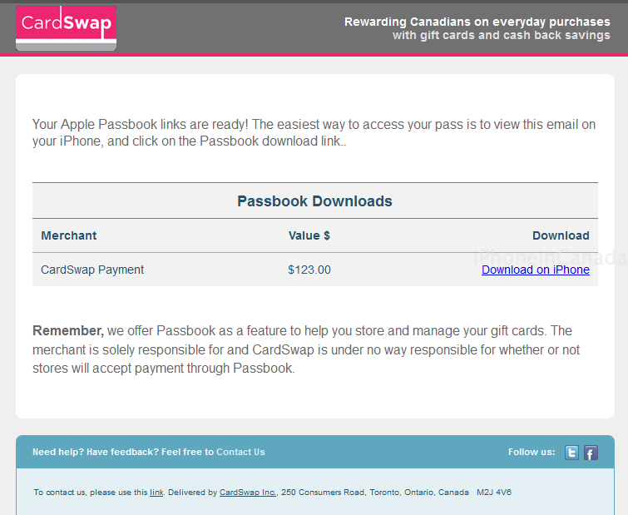
Task: Open the CardSwap Inc. link
Action: point(248,493)
